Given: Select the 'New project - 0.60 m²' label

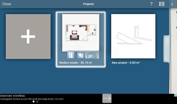Looking at the screenshot, I should (126, 63).
